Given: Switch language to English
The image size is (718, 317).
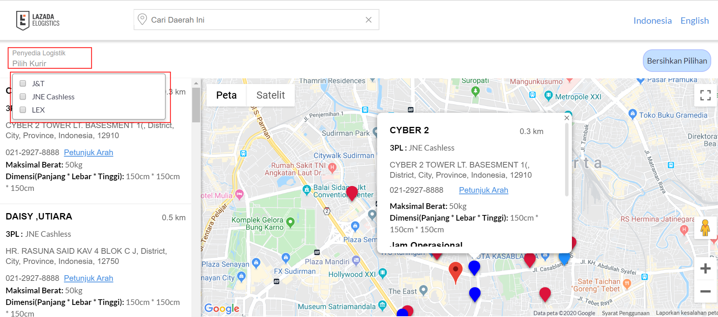Looking at the screenshot, I should coord(695,21).
